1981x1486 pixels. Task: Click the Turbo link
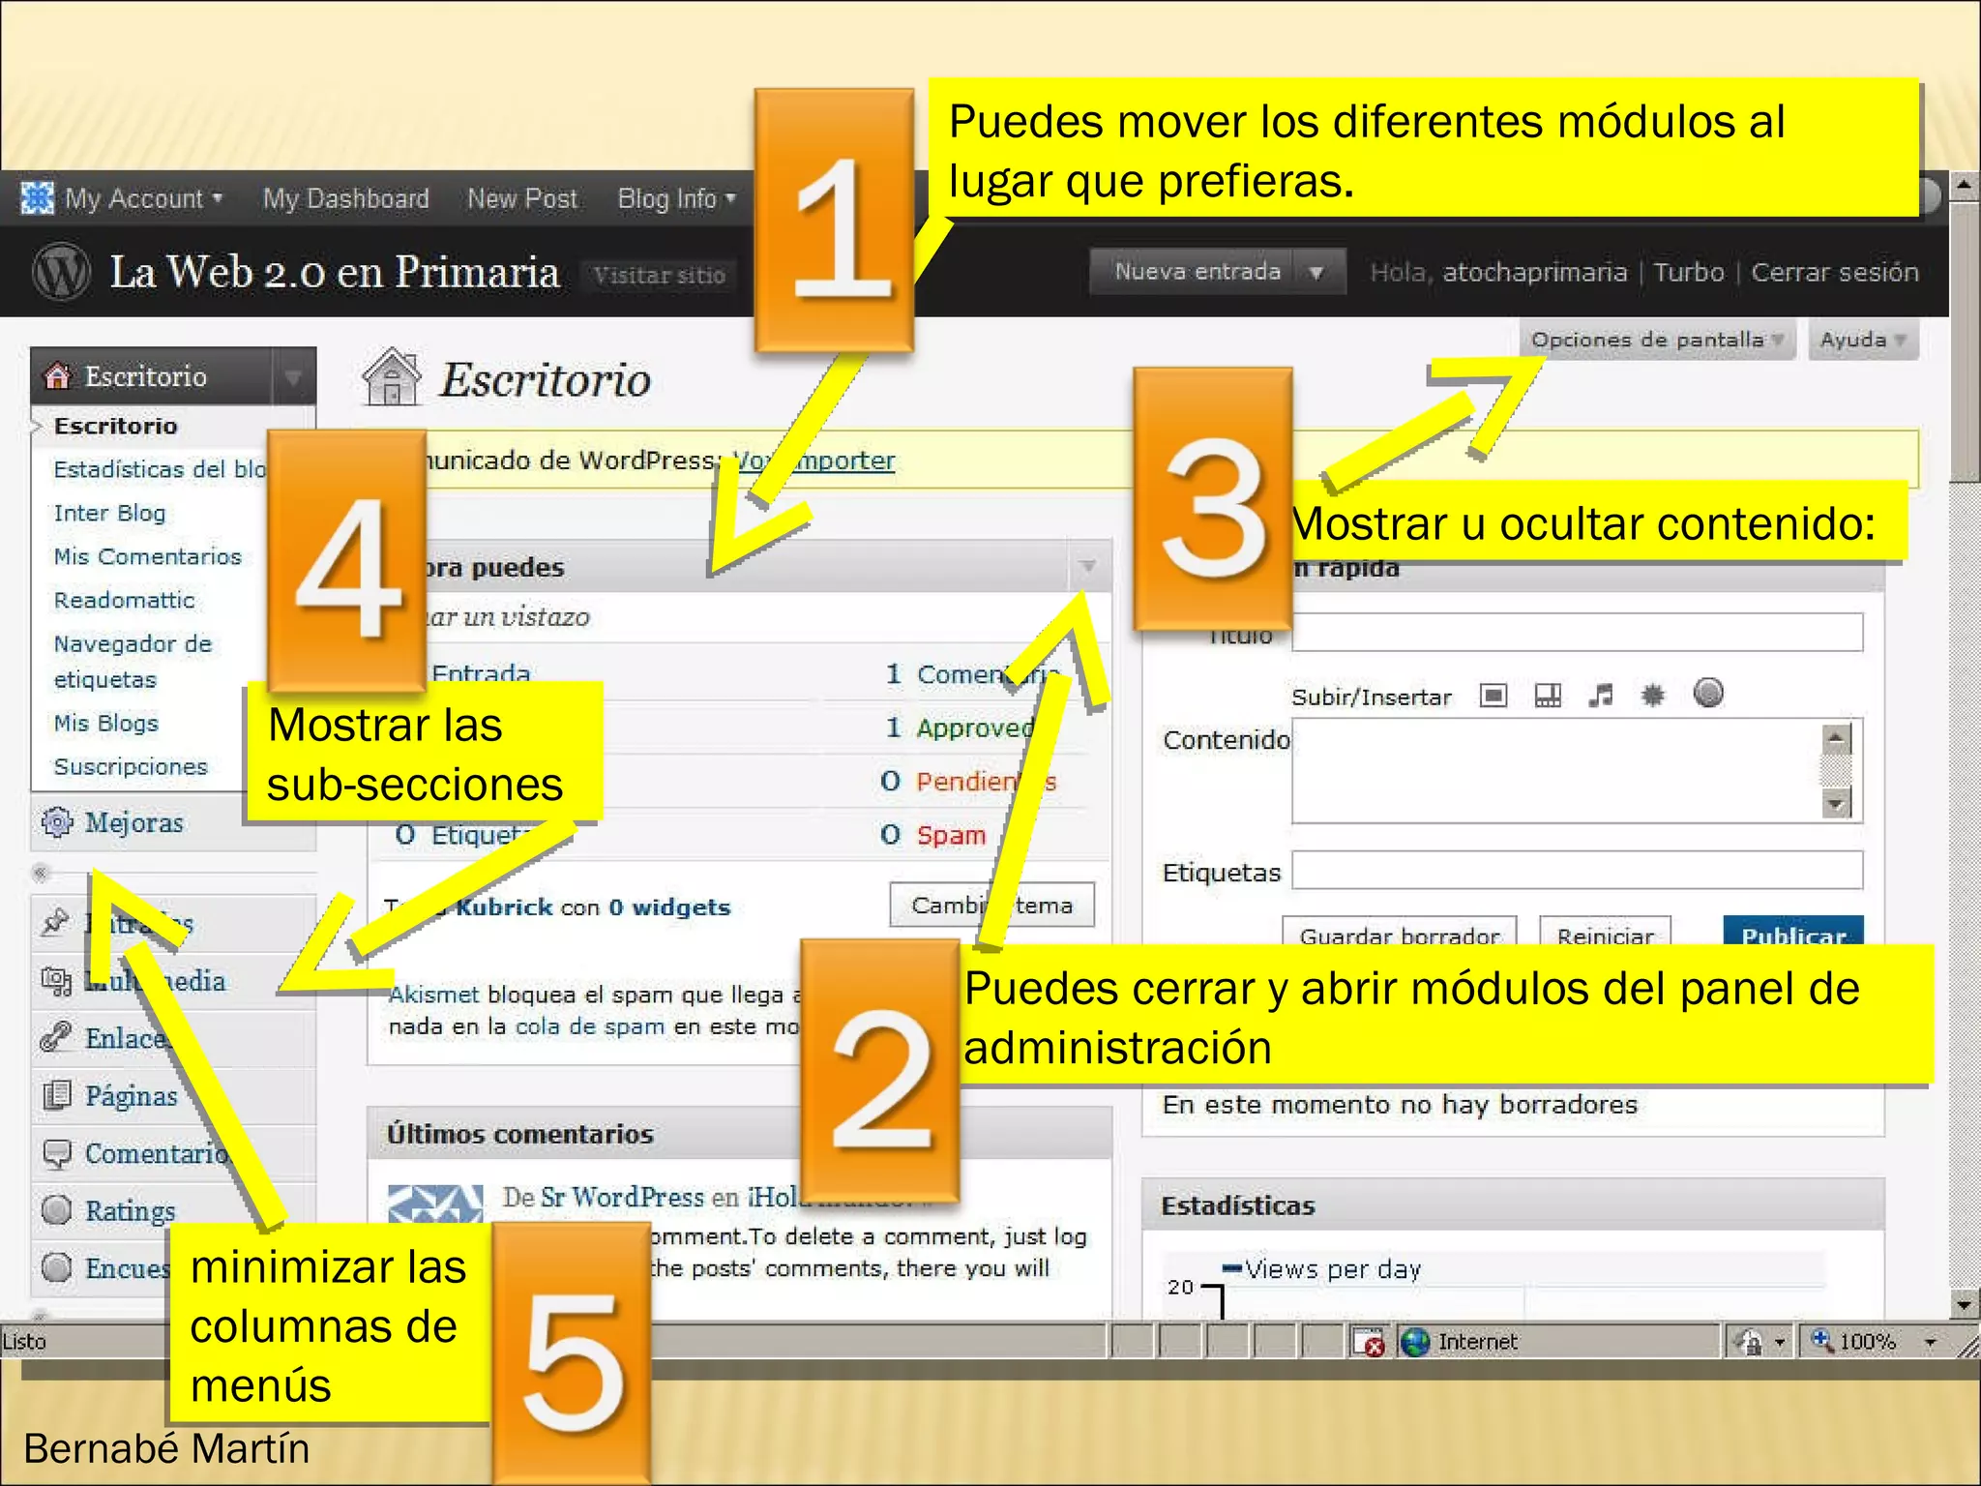click(1689, 272)
